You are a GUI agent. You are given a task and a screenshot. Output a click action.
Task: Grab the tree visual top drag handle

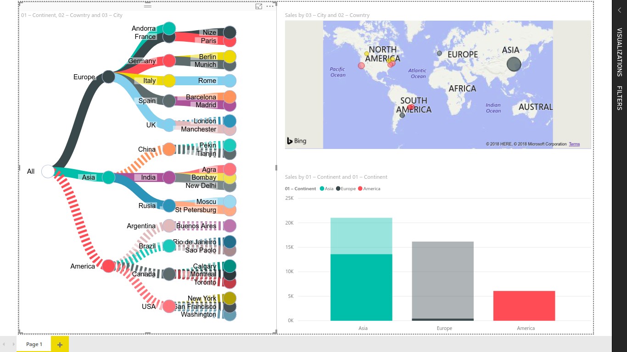click(x=147, y=6)
